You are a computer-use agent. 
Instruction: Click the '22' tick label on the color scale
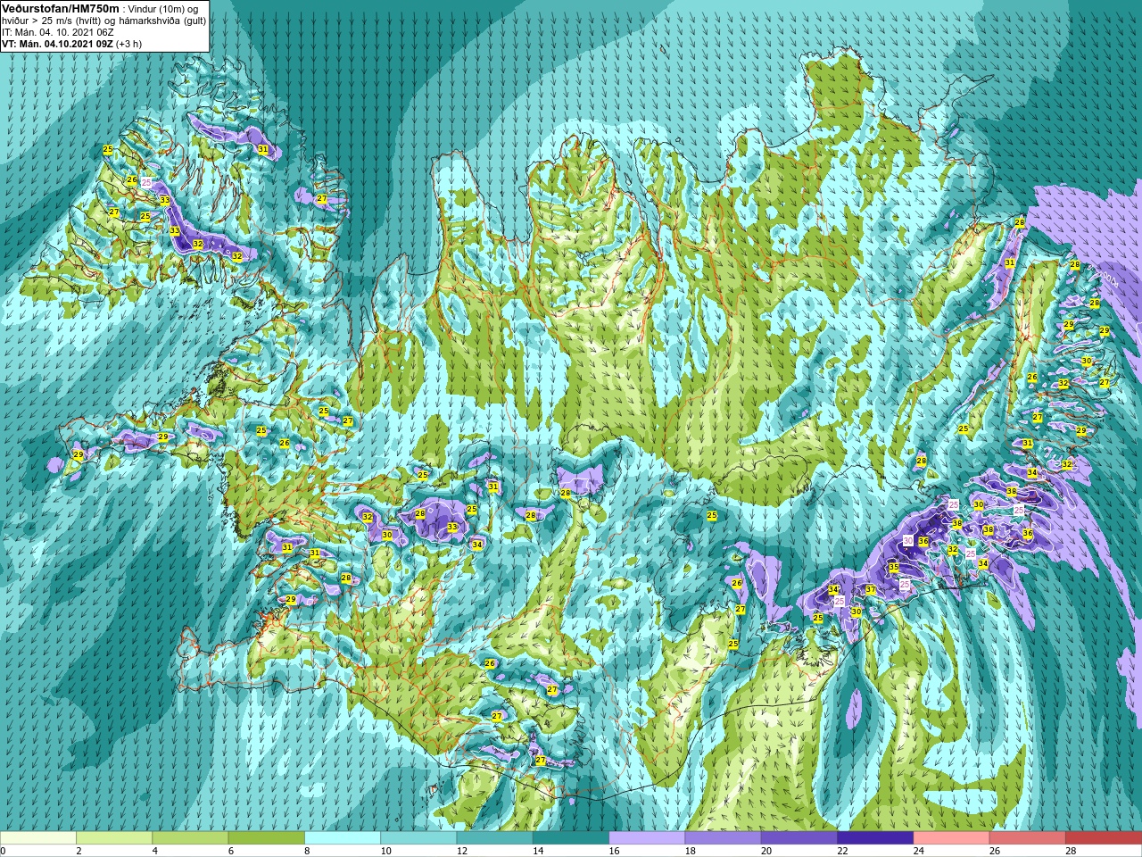click(842, 851)
